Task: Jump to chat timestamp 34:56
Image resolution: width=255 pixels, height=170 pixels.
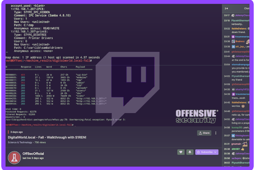Action: (x=227, y=127)
